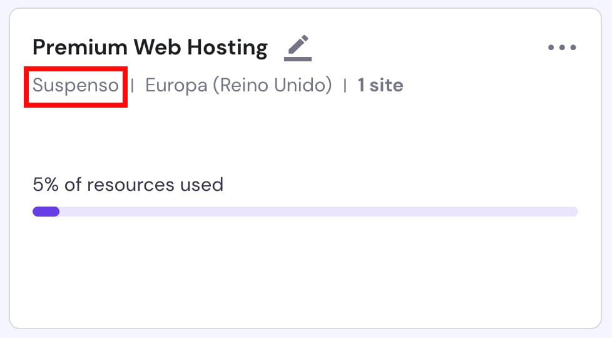Click the light unfilled track of the resource bar

pyautogui.click(x=313, y=212)
